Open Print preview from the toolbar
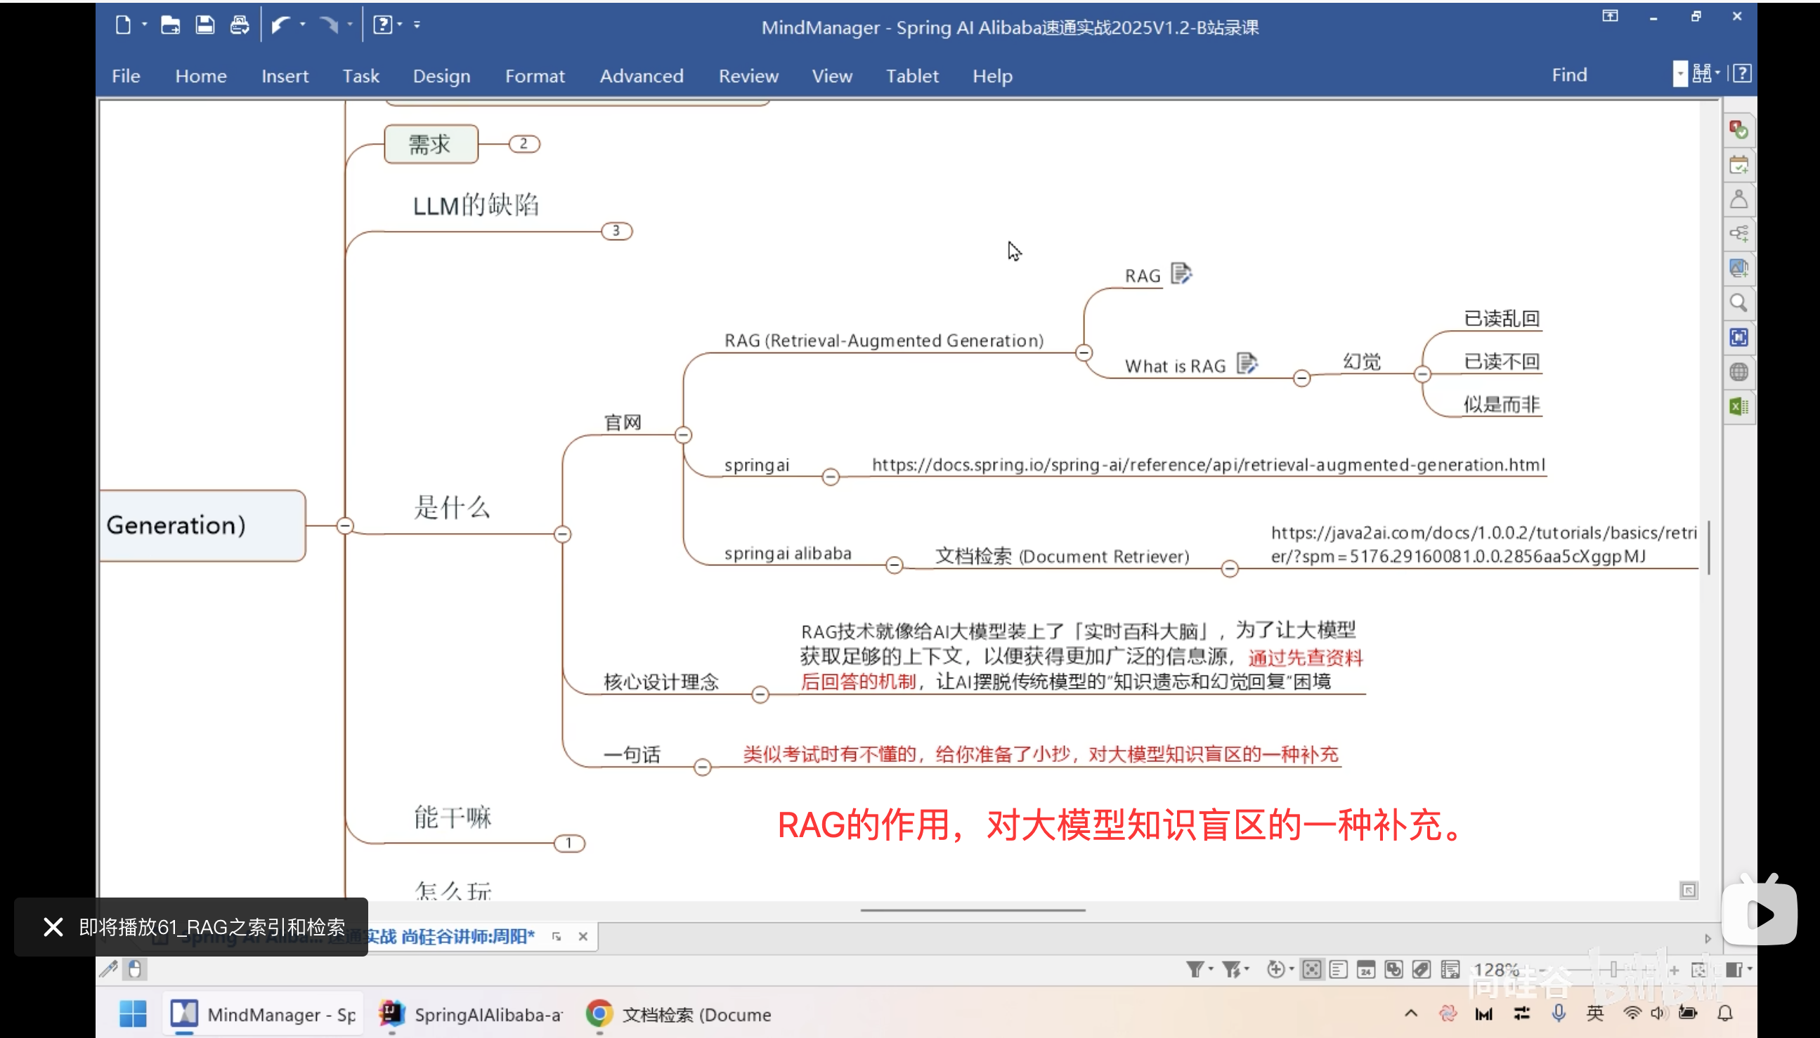The width and height of the screenshot is (1820, 1038). (239, 25)
